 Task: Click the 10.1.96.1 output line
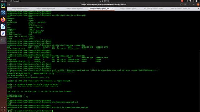(11, 109)
